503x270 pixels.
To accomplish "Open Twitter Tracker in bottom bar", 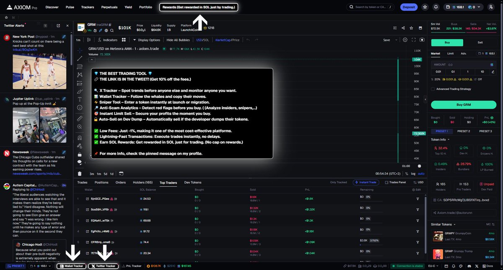I will pyautogui.click(x=103, y=266).
